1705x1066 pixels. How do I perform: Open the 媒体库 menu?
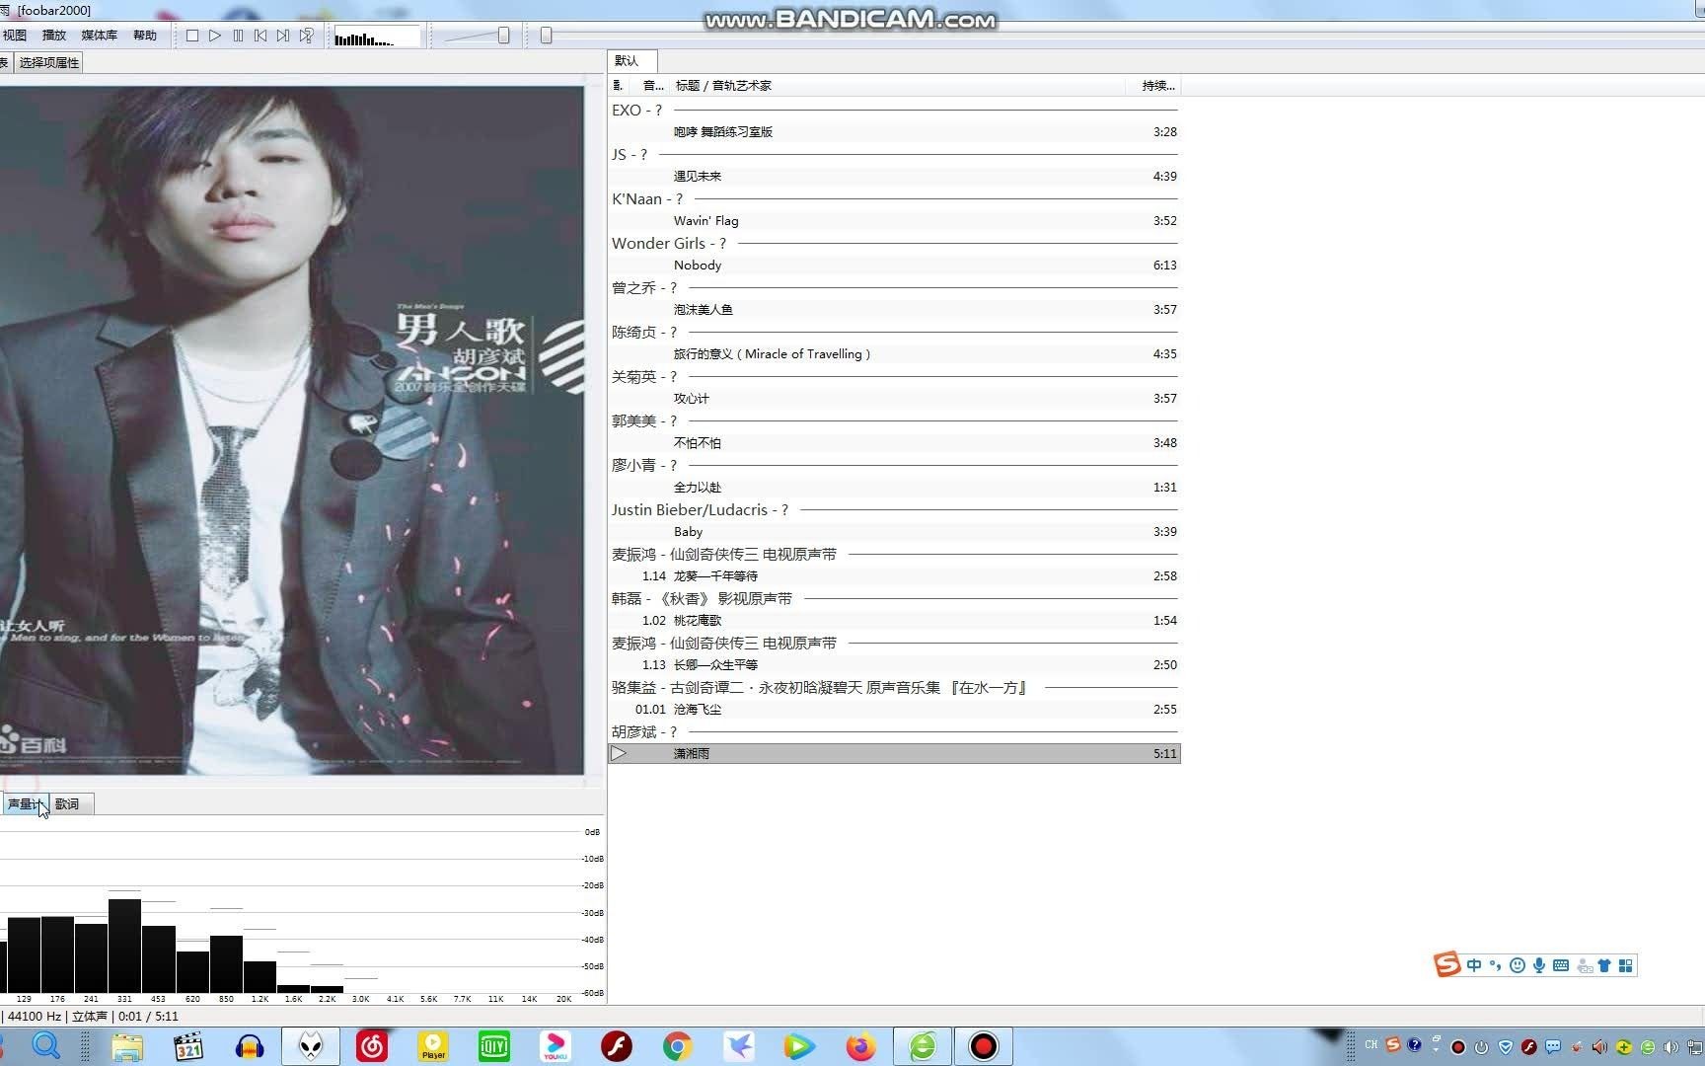pos(99,35)
